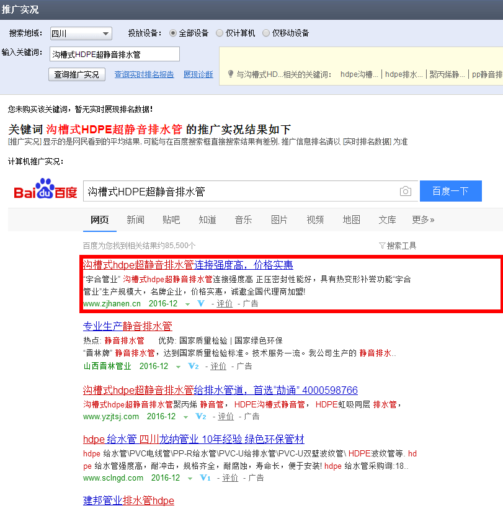Click 评价 on the www.sclngd.com result
Viewport: 503px width, 511px height.
pyautogui.click(x=230, y=478)
